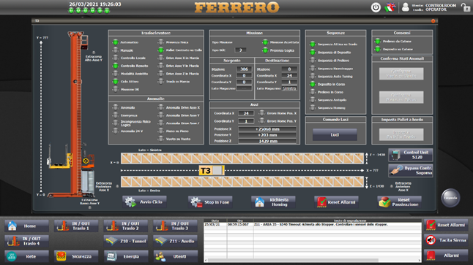The width and height of the screenshot is (473, 265).
Task: Toggle the Automatico indicator
Action: coord(115,42)
